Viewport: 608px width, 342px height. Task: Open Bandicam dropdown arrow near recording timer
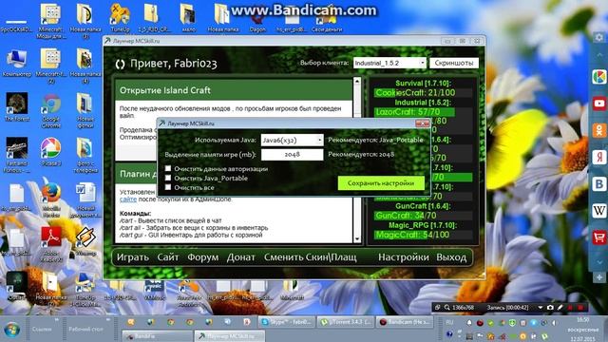point(541,308)
